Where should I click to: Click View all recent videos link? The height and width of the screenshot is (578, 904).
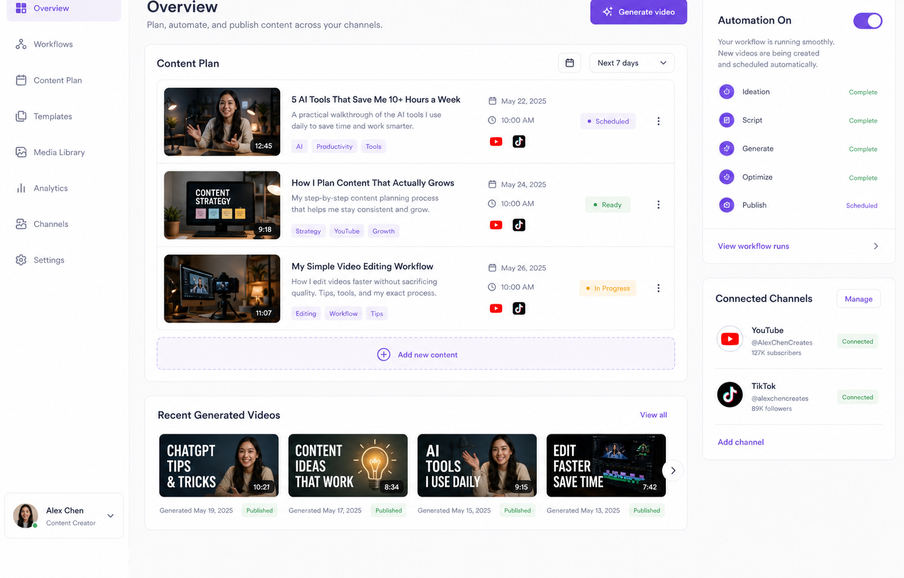point(653,415)
